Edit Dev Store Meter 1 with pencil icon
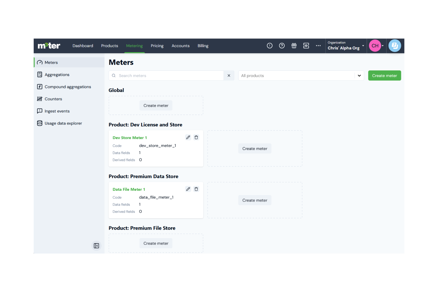 click(x=188, y=137)
